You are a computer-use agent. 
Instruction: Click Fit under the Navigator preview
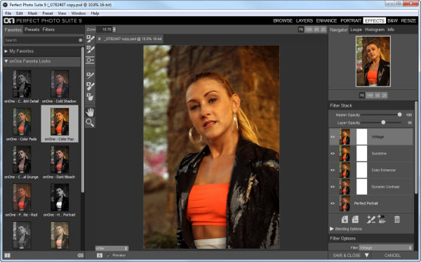click(362, 96)
